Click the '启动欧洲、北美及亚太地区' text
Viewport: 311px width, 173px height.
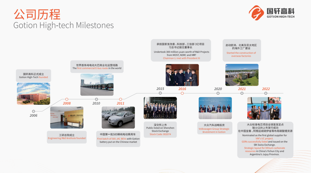coord(241,45)
